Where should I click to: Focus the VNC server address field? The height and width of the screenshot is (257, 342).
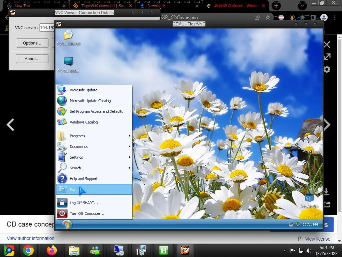tap(47, 27)
